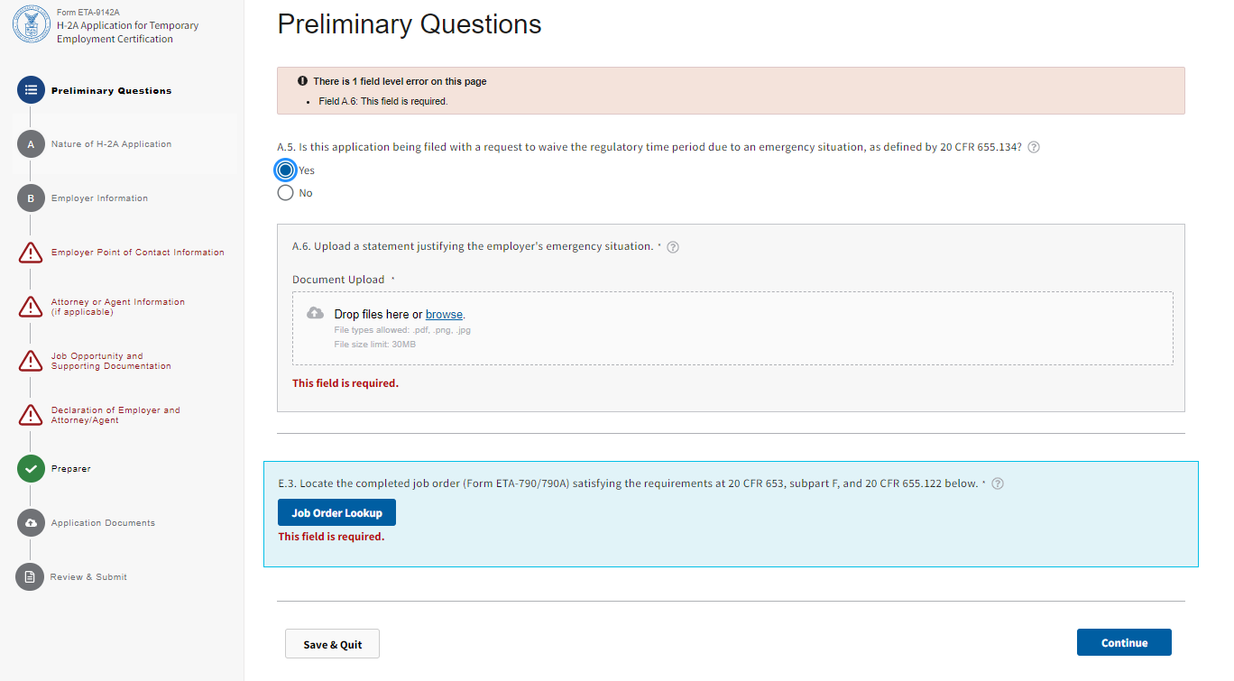Select the No radio button for A.5
Viewport: 1234px width, 681px height.
(286, 193)
